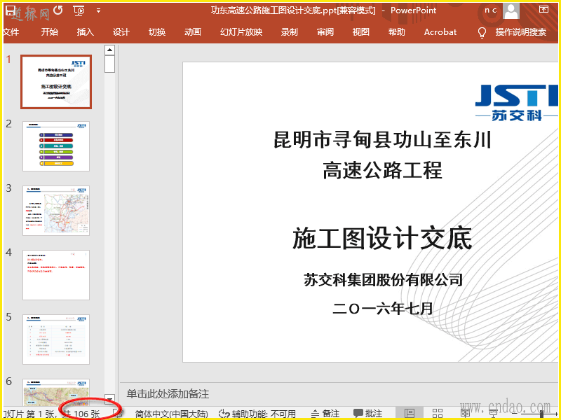Toggle the 批注 comments pane
The width and height of the screenshot is (561, 420).
368,414
